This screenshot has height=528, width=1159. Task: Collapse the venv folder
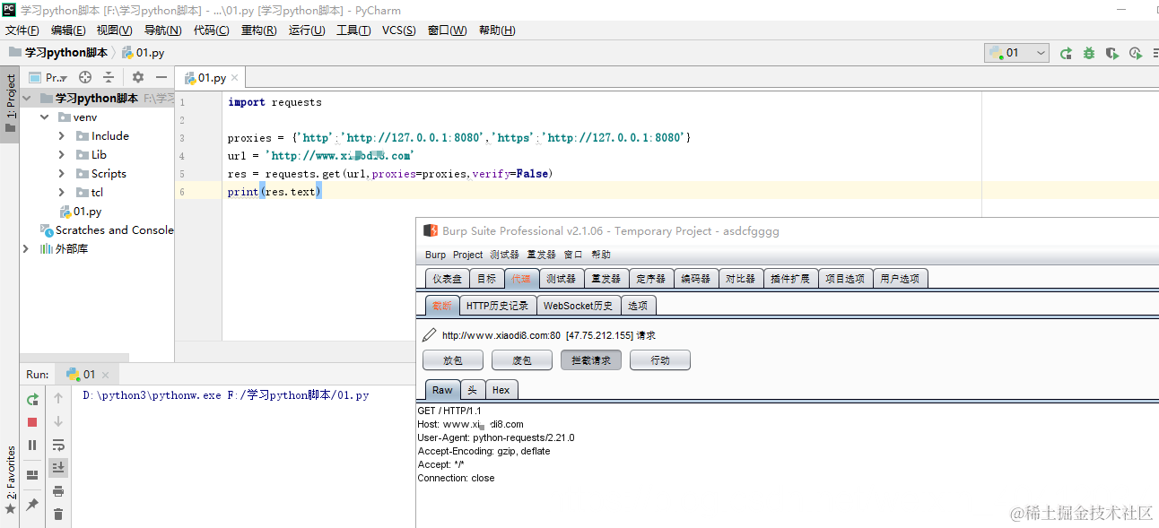(45, 117)
